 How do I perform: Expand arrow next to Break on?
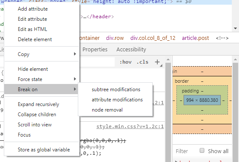coord(75,89)
